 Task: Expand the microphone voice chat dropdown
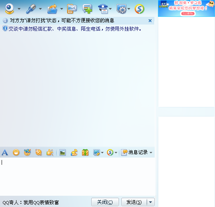click(x=40, y=9)
